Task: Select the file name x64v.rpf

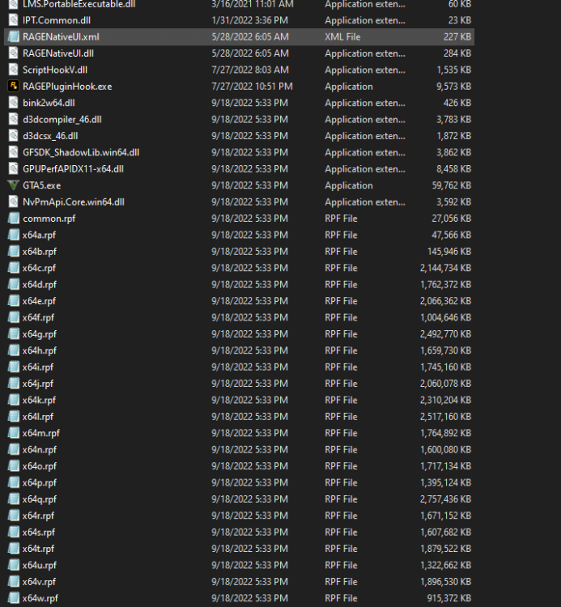Action: 39,582
